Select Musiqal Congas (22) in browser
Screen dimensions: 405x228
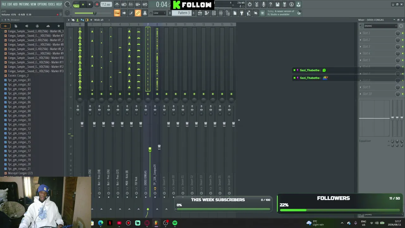coord(20,173)
